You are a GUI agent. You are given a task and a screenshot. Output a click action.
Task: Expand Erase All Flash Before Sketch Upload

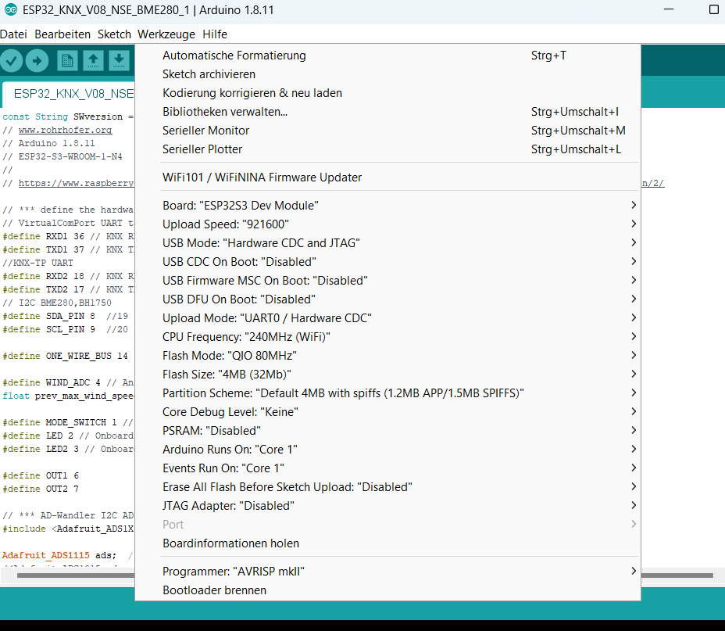click(x=387, y=487)
